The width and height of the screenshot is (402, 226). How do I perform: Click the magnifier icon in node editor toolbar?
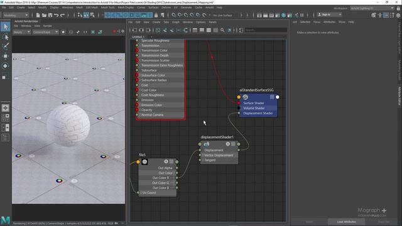click(222, 30)
